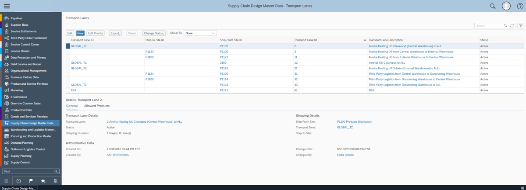Viewport: 526px width, 190px height.
Task: Click the Status column header
Action: pos(484,40)
